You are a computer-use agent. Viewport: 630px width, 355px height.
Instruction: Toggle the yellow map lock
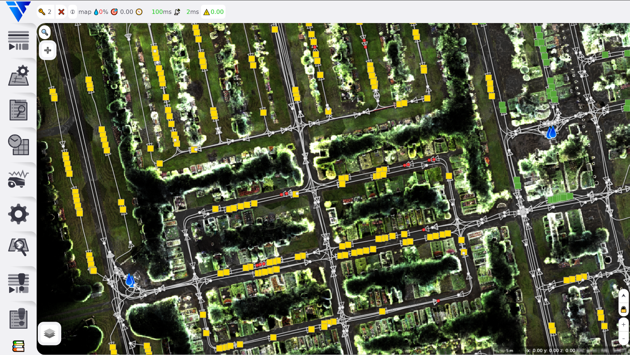coord(623,310)
